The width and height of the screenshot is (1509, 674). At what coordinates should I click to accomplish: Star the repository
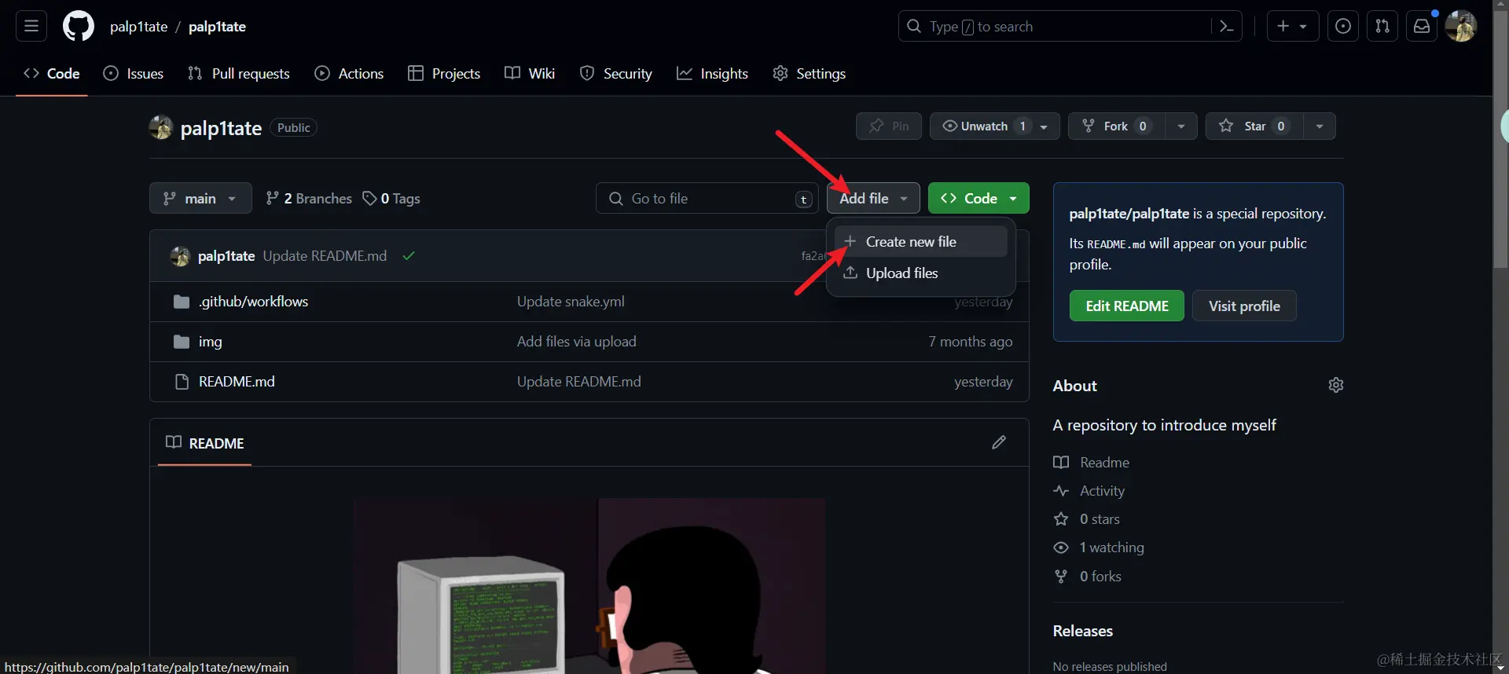[x=1255, y=126]
